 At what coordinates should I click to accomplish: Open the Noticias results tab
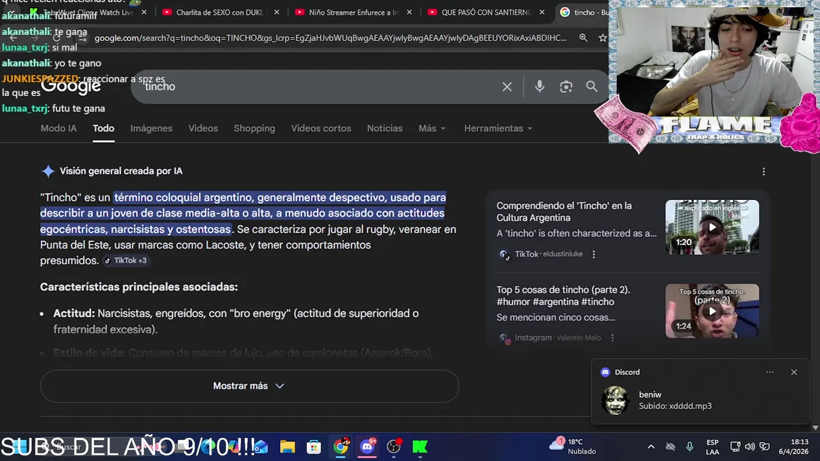384,128
